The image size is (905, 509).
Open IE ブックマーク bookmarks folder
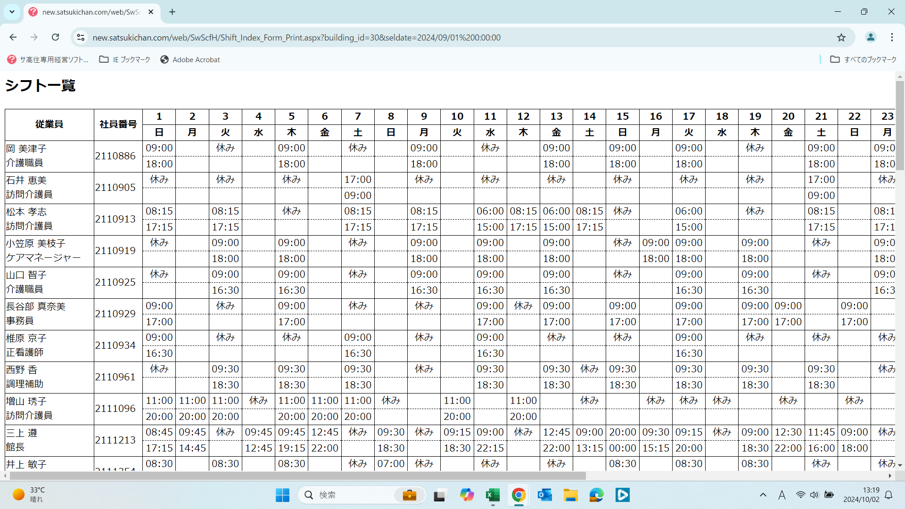pyautogui.click(x=125, y=59)
